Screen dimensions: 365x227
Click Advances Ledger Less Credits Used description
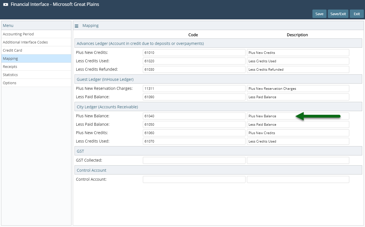[298, 61]
